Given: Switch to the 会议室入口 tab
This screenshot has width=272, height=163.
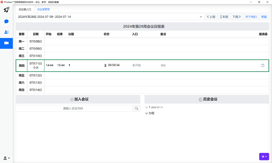Looking at the screenshot, I should tap(25, 9).
